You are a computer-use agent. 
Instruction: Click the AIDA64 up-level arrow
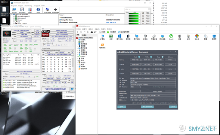click(84, 32)
